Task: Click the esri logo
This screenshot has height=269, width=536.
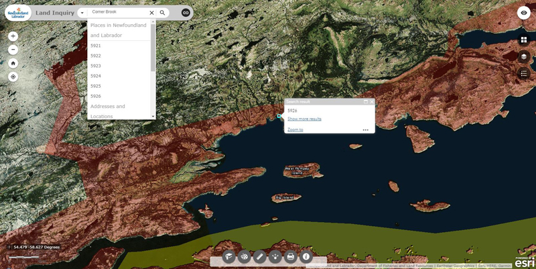Action: (x=523, y=262)
